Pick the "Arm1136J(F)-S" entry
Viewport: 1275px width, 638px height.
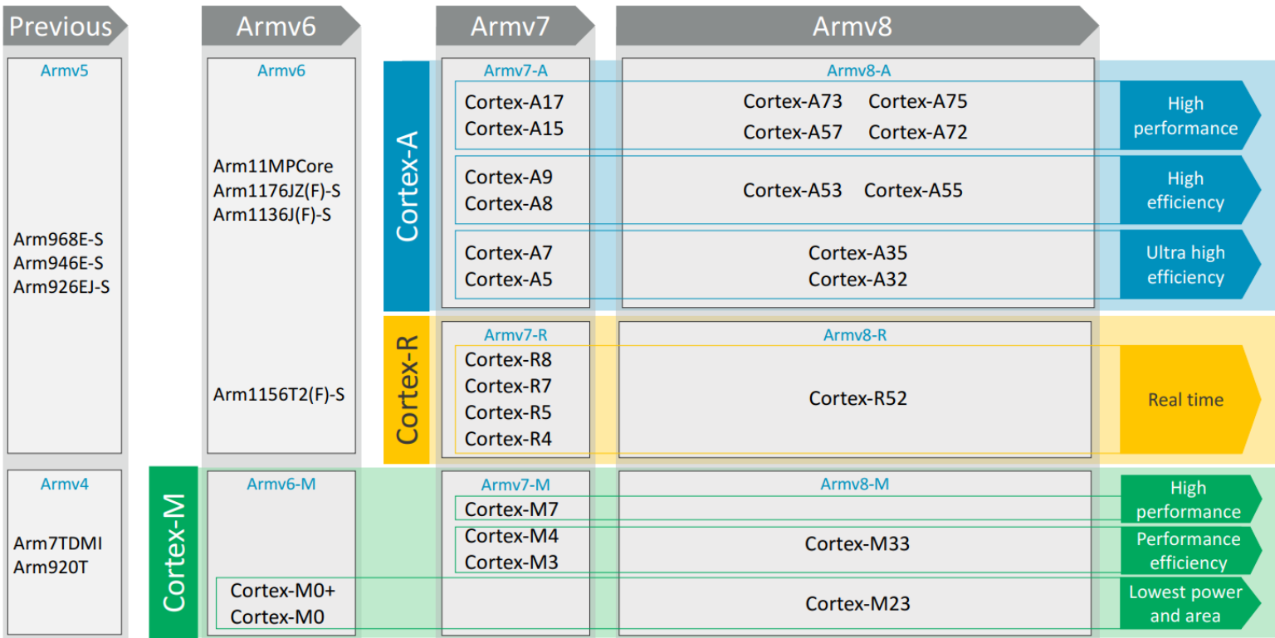(272, 214)
